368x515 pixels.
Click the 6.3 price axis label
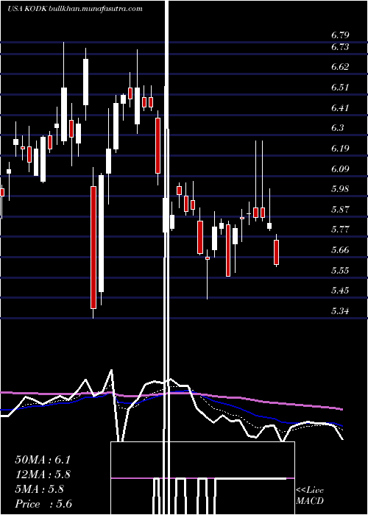coord(338,128)
